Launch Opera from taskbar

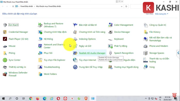(58, 98)
